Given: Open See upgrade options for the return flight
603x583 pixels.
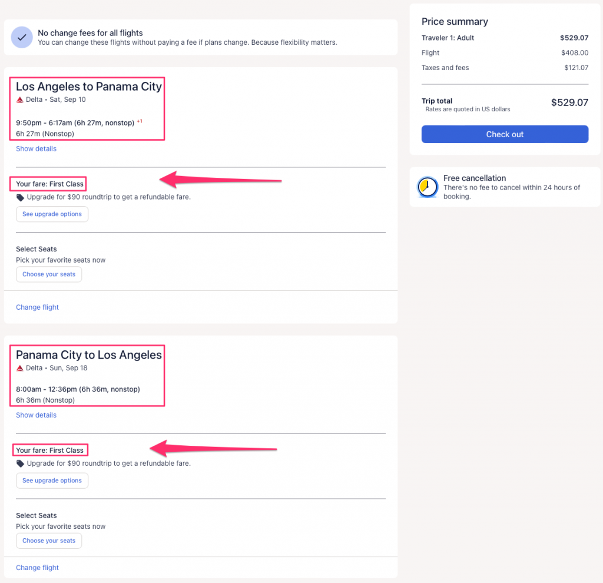Looking at the screenshot, I should click(x=52, y=481).
